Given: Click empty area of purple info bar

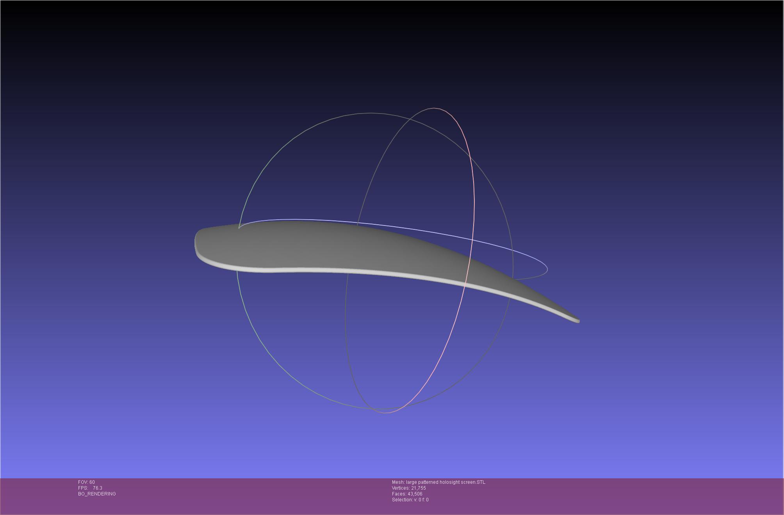Looking at the screenshot, I should pyautogui.click(x=625, y=495).
